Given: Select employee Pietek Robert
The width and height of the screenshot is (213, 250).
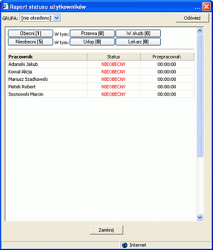Looking at the screenshot, I should click(x=22, y=87).
